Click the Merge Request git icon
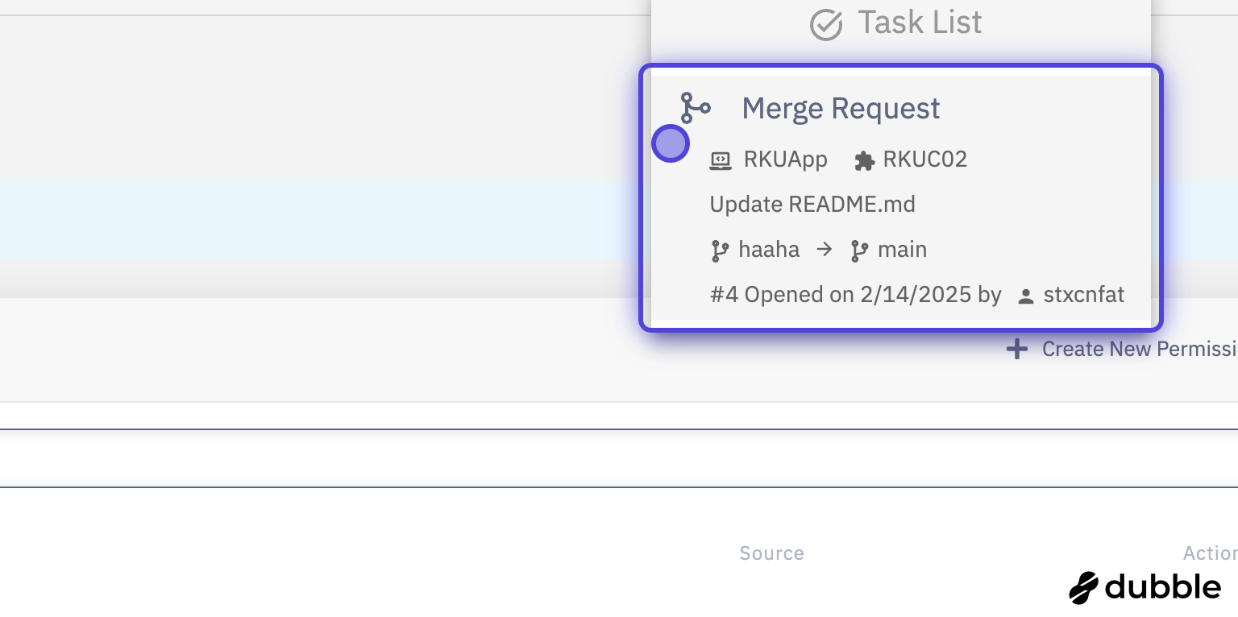Viewport: 1238px width, 617px height. [x=695, y=108]
